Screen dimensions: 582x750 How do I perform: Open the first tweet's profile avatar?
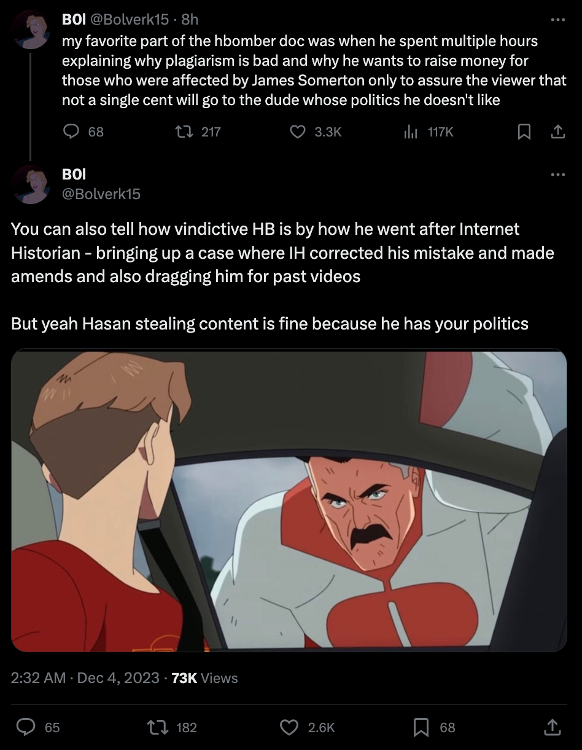(x=31, y=30)
